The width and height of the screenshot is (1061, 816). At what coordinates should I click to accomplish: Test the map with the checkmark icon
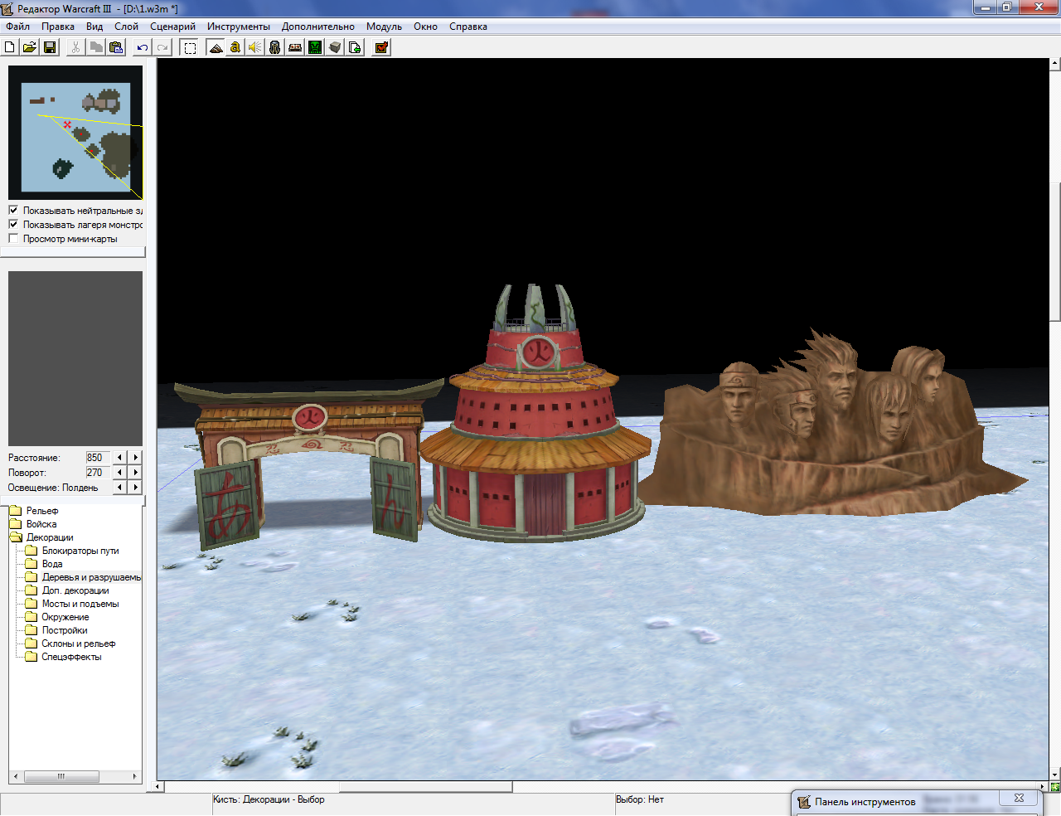click(381, 47)
